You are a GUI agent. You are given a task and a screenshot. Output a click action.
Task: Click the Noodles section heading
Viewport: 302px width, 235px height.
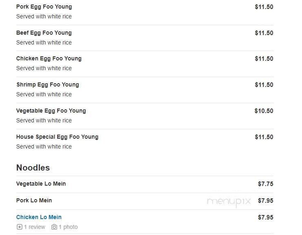coord(33,168)
